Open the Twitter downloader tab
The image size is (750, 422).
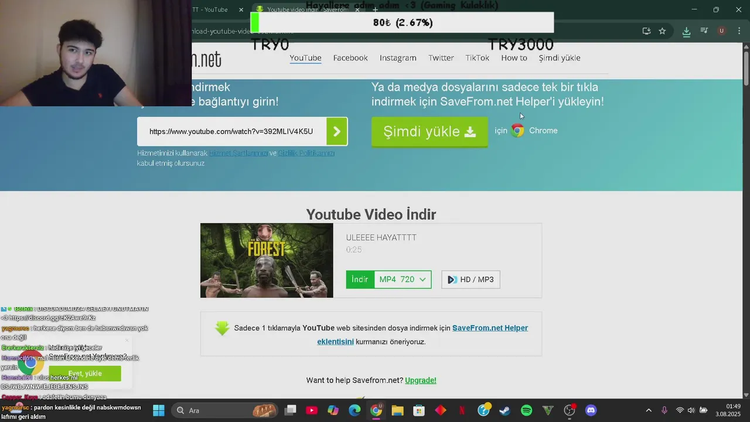[x=441, y=57]
